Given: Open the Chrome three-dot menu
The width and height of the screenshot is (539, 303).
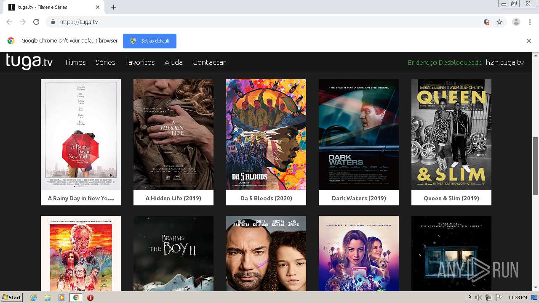Looking at the screenshot, I should [x=530, y=22].
